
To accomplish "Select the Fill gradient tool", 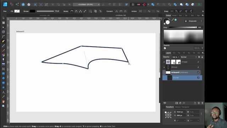I will point(4,55).
